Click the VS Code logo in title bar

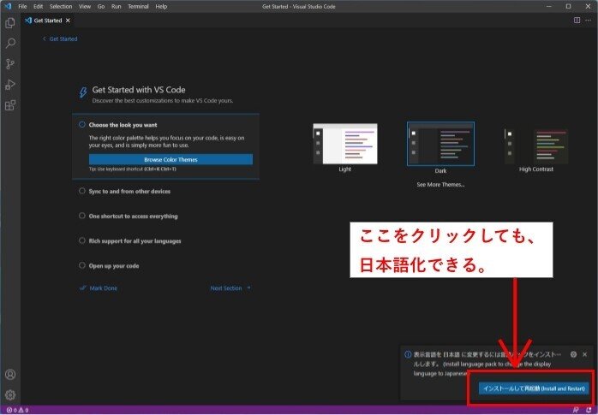(x=8, y=6)
